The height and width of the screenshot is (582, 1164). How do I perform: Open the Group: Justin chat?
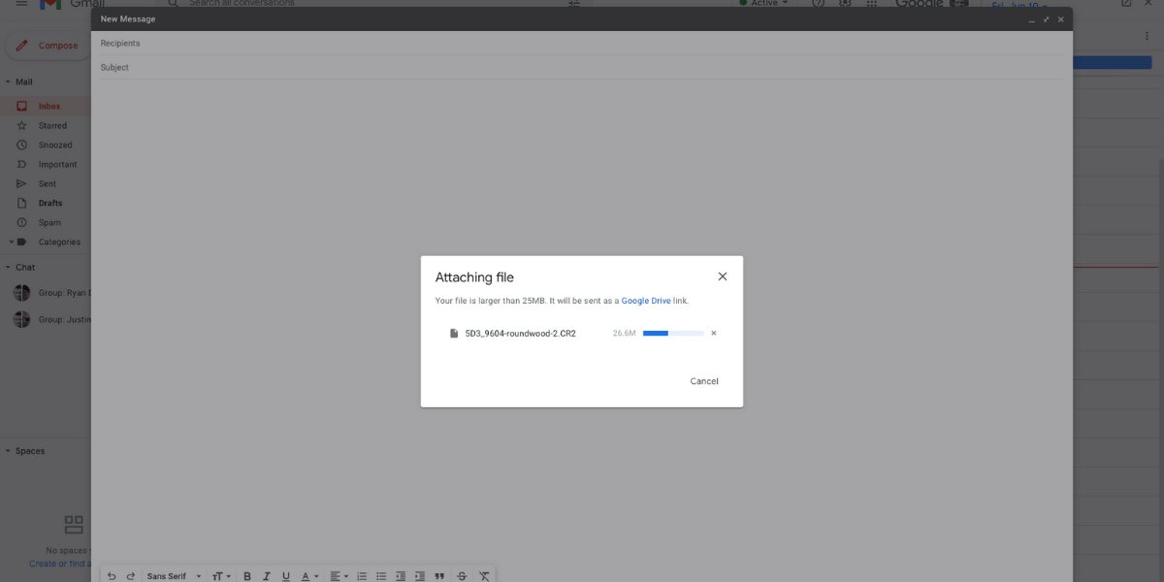pos(50,319)
